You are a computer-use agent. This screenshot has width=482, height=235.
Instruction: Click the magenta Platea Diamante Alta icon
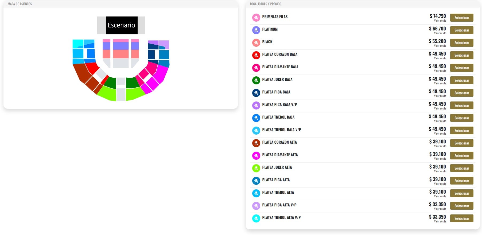[x=256, y=156]
